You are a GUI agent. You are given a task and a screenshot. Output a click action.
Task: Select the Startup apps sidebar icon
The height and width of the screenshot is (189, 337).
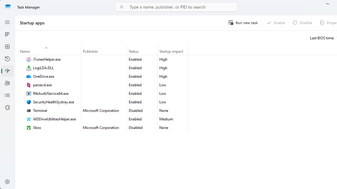tap(7, 71)
